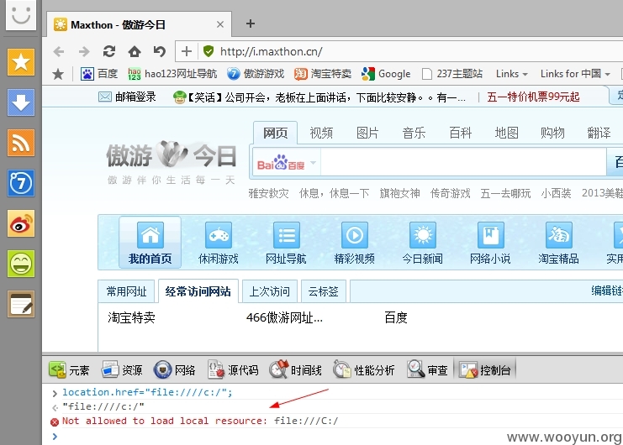
Task: Click the 旗袍女神 hot search link
Action: [x=399, y=194]
